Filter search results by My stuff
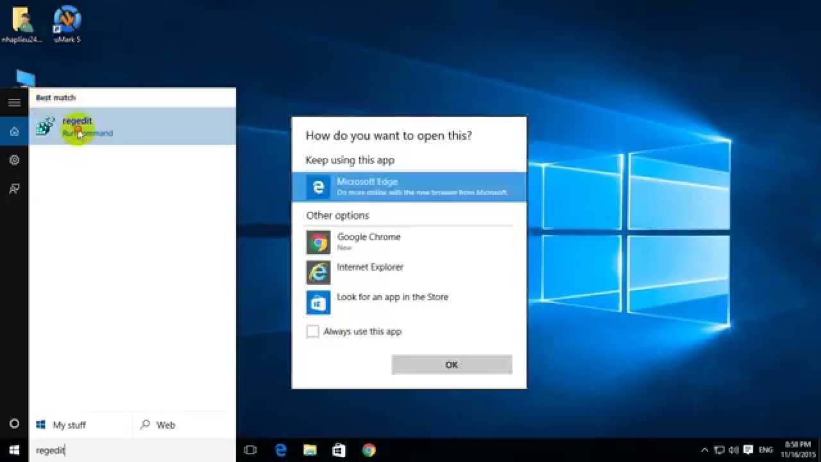Screen dimensions: 821x462 pos(62,425)
